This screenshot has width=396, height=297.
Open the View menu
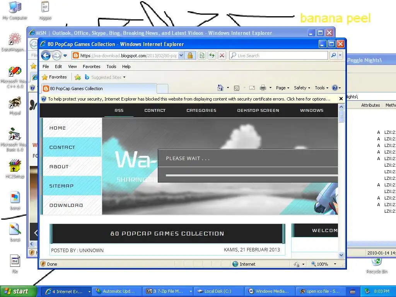[72, 67]
